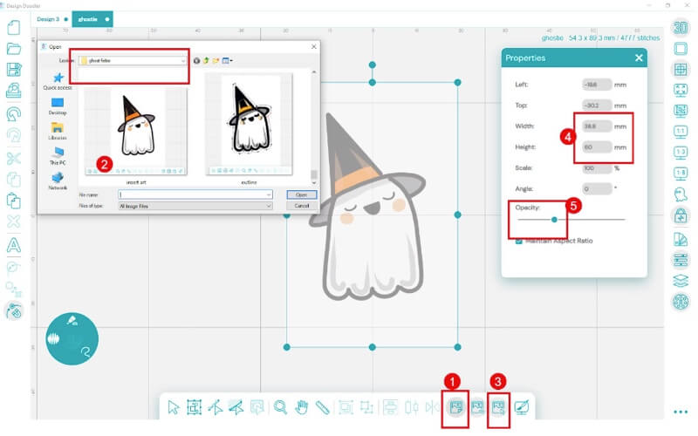
Task: Expand the File name combo box
Action: (269, 194)
